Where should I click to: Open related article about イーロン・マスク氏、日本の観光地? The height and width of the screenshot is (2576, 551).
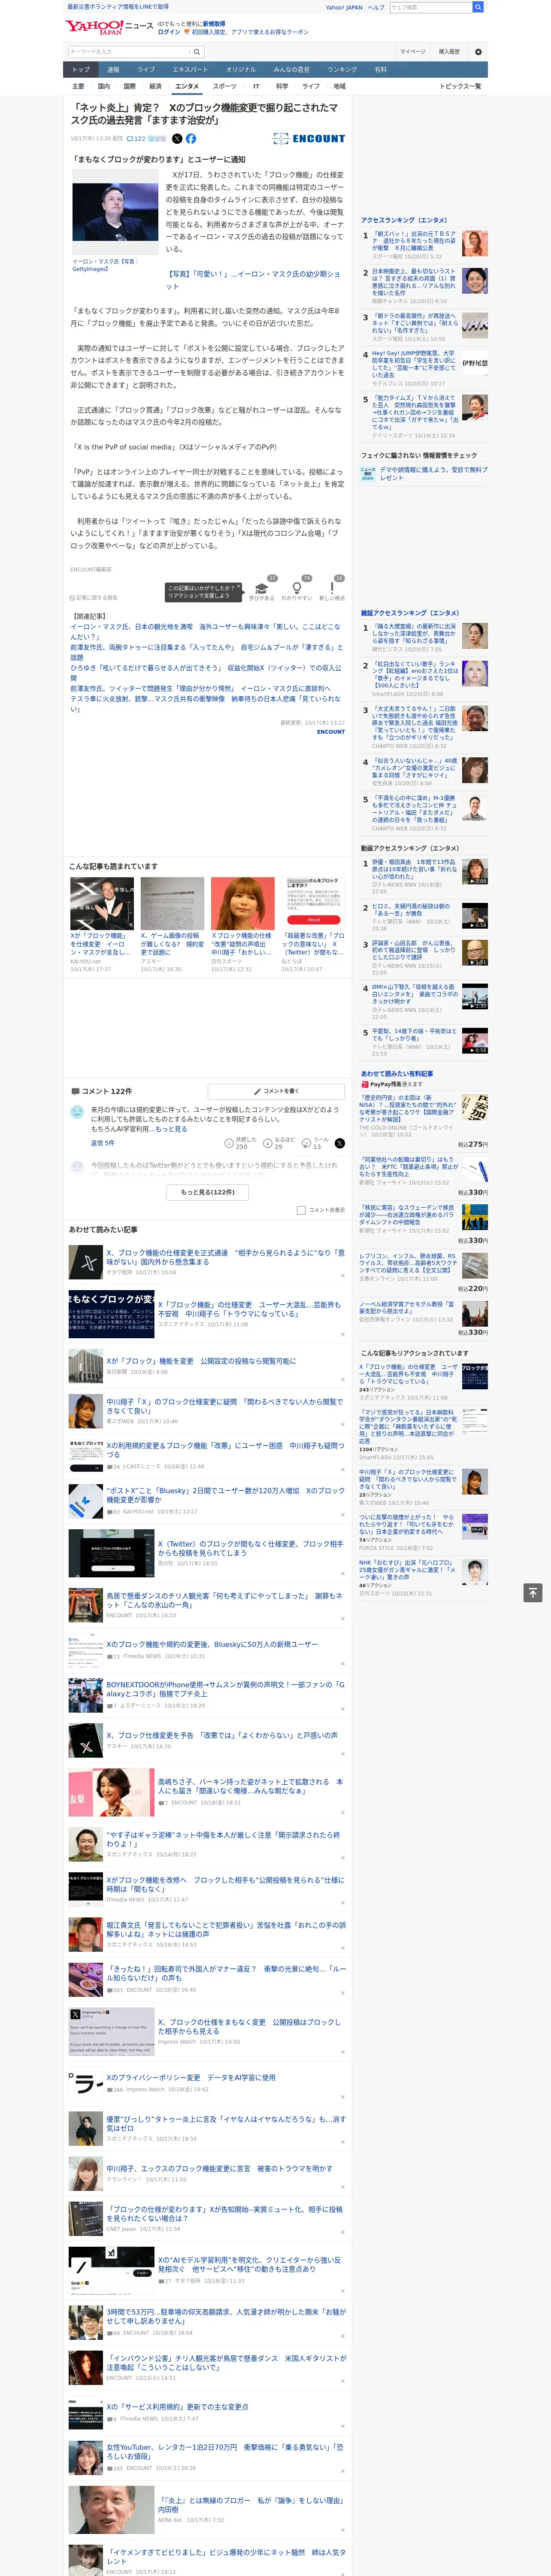(205, 632)
